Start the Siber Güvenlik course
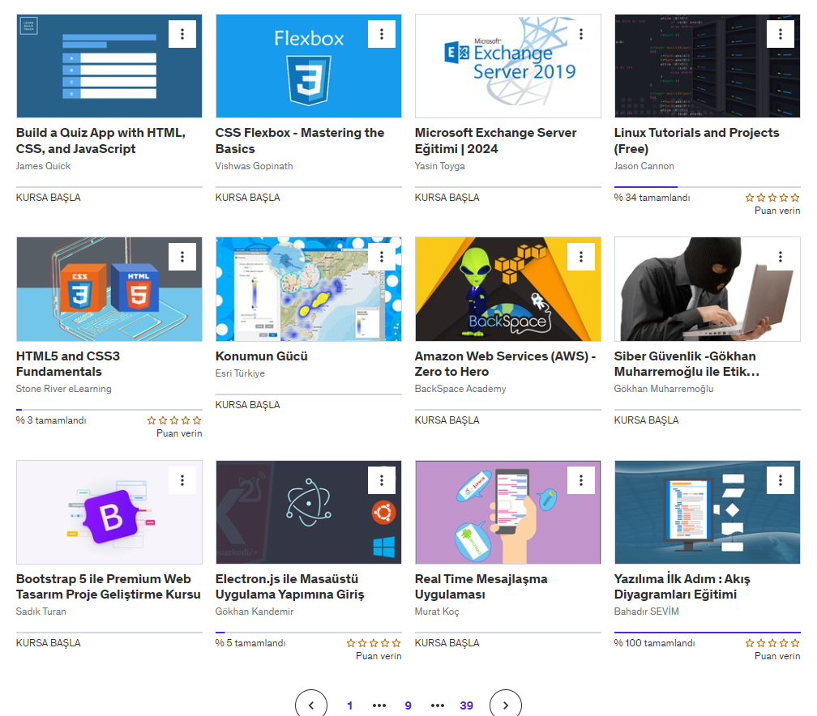 (646, 420)
